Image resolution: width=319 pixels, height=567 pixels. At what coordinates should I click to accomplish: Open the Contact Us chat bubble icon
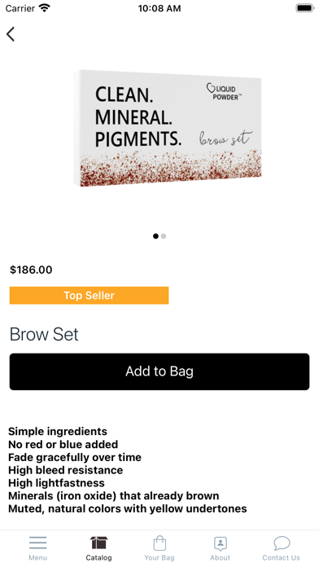pyautogui.click(x=282, y=543)
